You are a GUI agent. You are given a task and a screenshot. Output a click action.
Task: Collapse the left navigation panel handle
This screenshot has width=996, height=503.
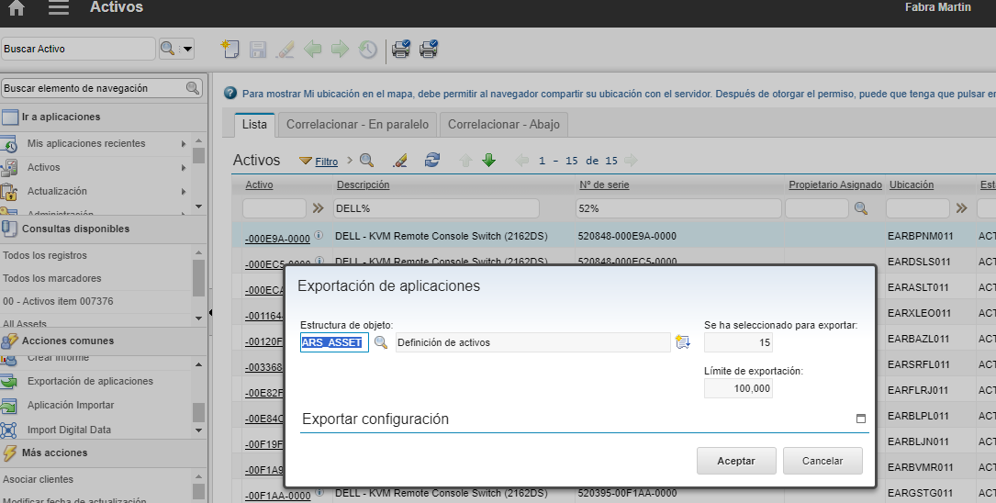coord(210,312)
